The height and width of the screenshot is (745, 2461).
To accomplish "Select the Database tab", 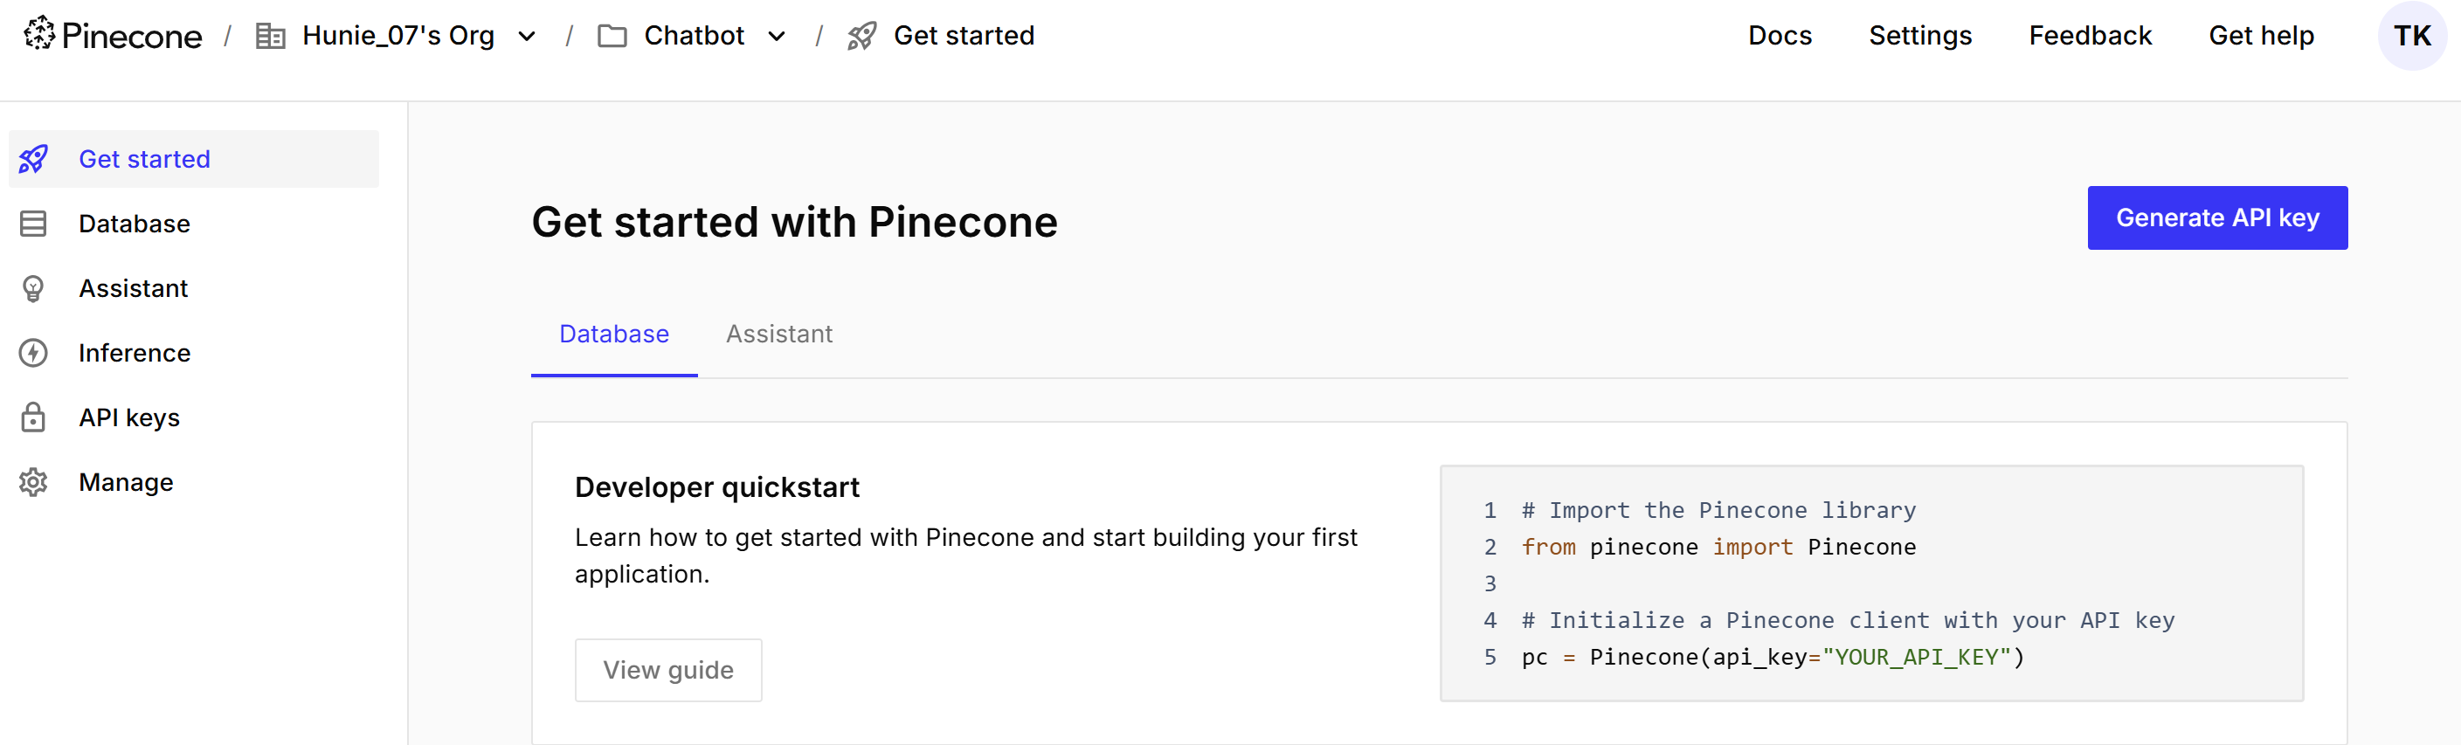I will tap(613, 335).
